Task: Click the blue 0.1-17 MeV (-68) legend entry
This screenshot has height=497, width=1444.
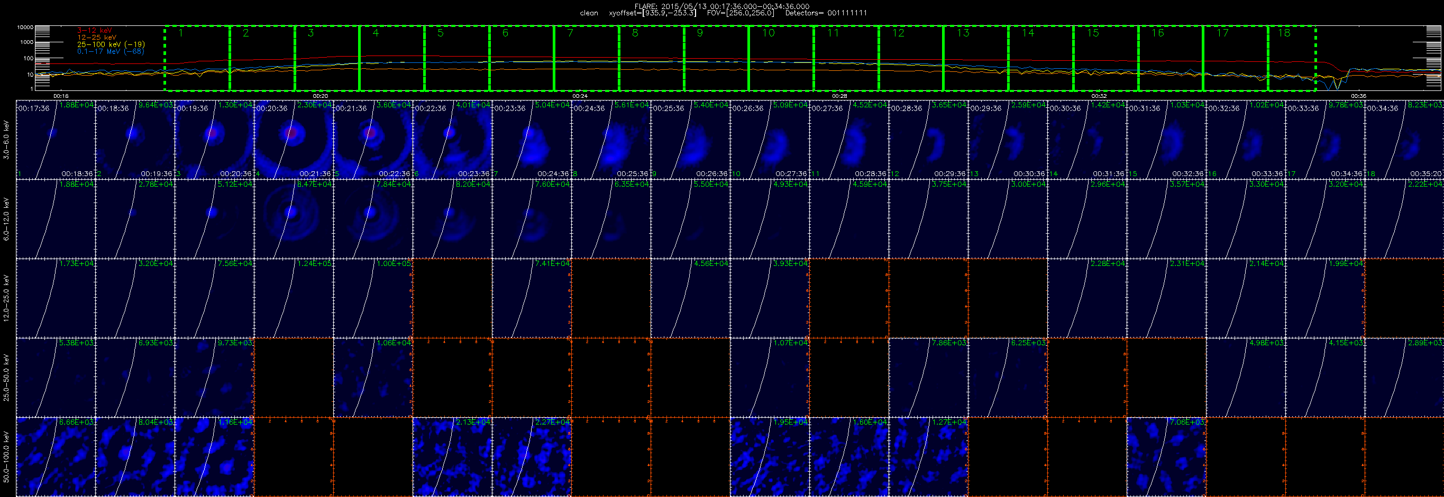Action: click(111, 51)
